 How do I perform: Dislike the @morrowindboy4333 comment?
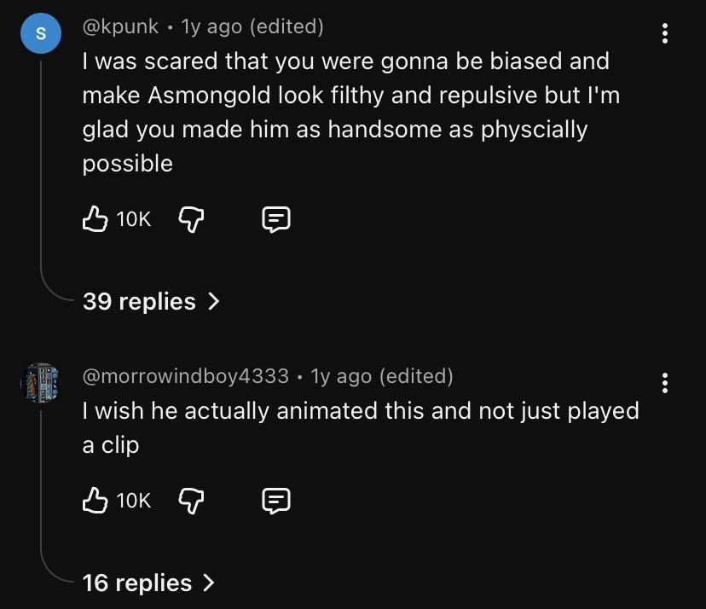pyautogui.click(x=191, y=501)
